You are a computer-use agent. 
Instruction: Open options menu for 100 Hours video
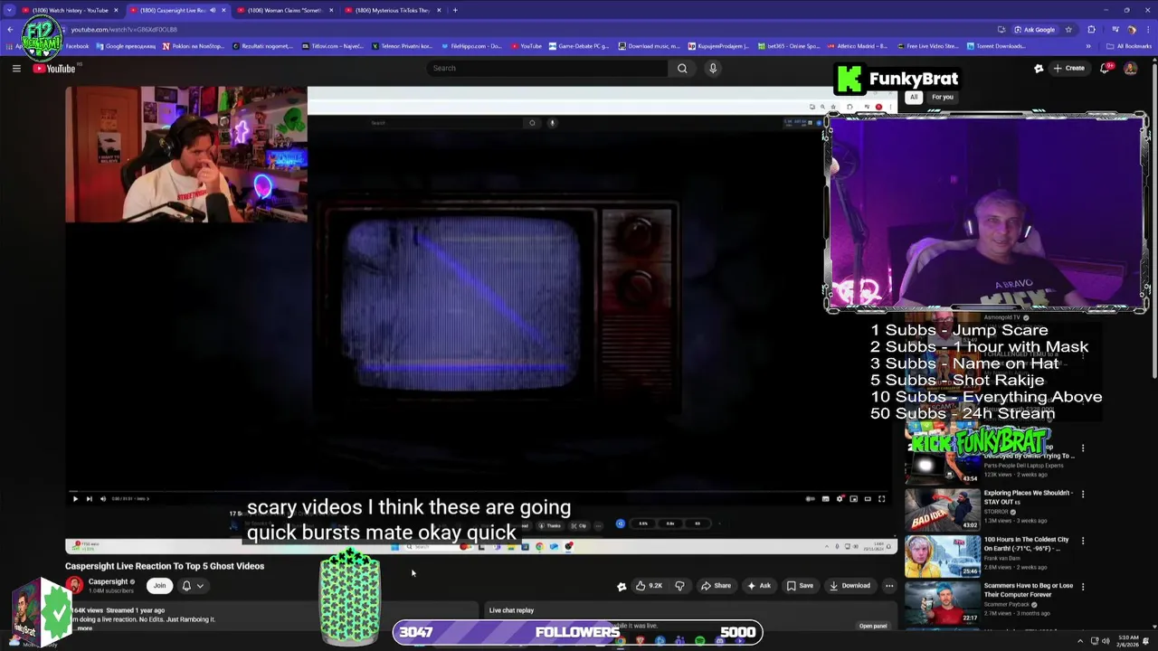coord(1083,540)
